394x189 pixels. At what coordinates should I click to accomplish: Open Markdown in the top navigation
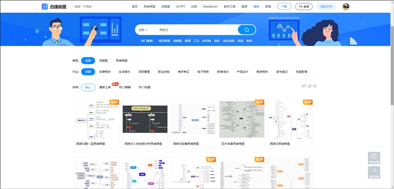210,6
